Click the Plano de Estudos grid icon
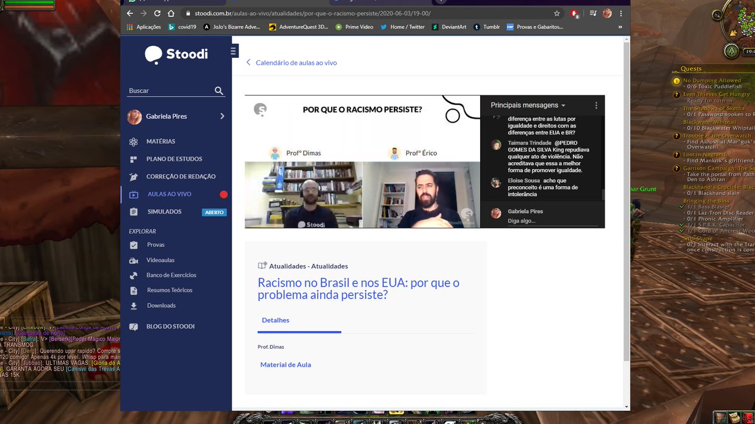Screen dimensions: 755x424 tap(133, 160)
